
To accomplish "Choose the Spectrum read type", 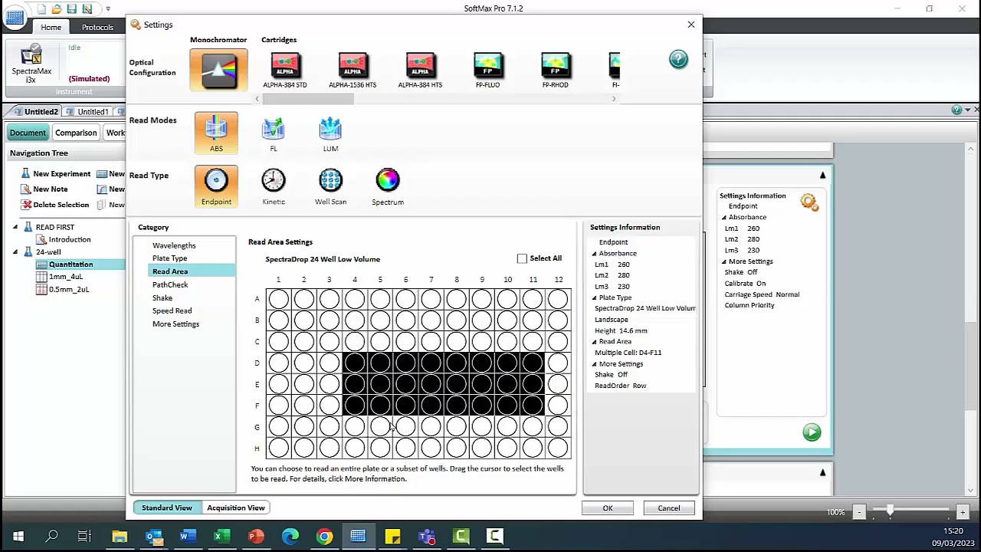I will tap(388, 186).
